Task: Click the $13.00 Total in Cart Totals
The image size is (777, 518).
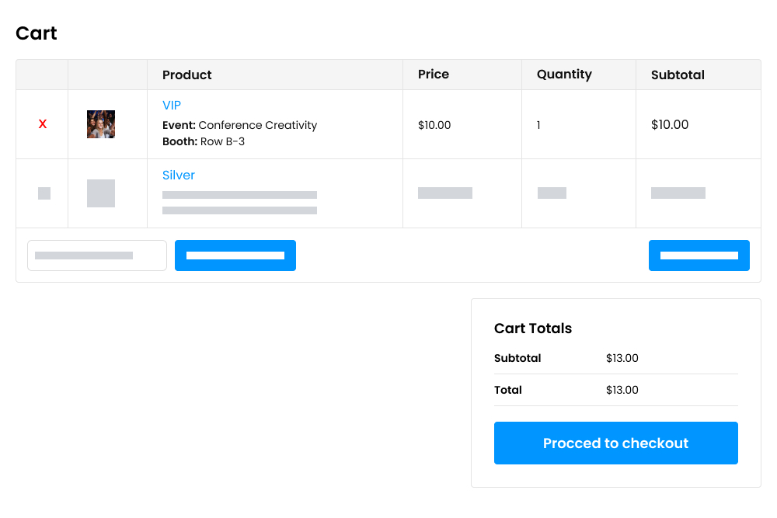Action: (622, 390)
